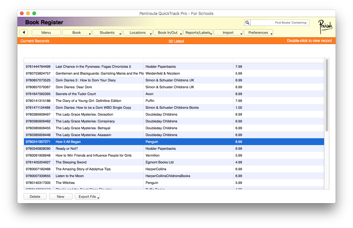Select The Lady Grace Mysteries: Betrayal
Image resolution: width=353 pixels, height=228 pixels.
(174, 128)
